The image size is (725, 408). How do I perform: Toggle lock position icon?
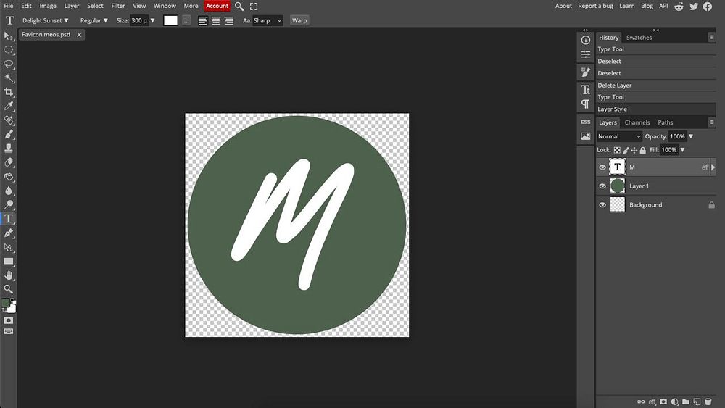coord(634,150)
